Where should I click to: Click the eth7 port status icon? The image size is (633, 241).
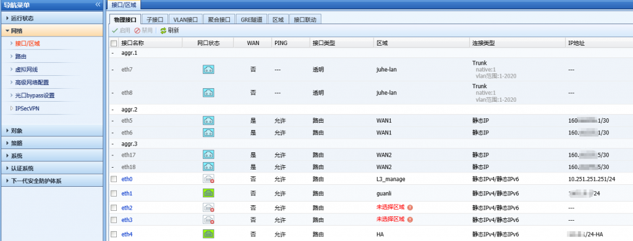[208, 70]
